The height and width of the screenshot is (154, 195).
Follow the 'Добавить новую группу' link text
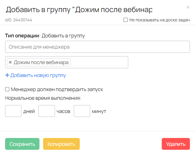click(38, 75)
